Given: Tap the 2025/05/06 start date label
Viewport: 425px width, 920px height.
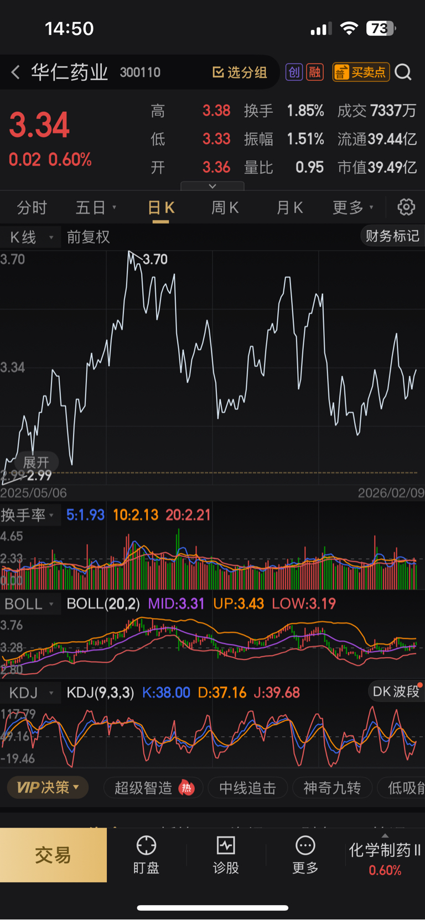Looking at the screenshot, I should click(34, 493).
